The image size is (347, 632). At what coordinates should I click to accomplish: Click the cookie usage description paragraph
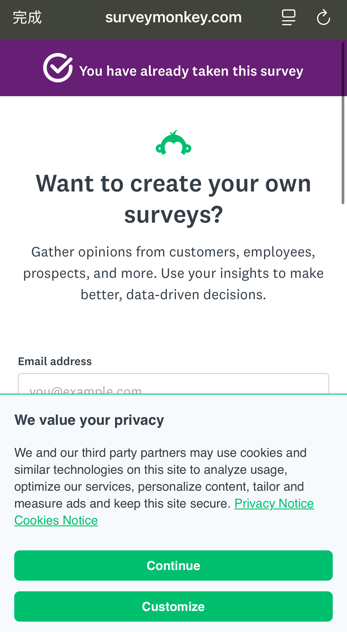[164, 487]
